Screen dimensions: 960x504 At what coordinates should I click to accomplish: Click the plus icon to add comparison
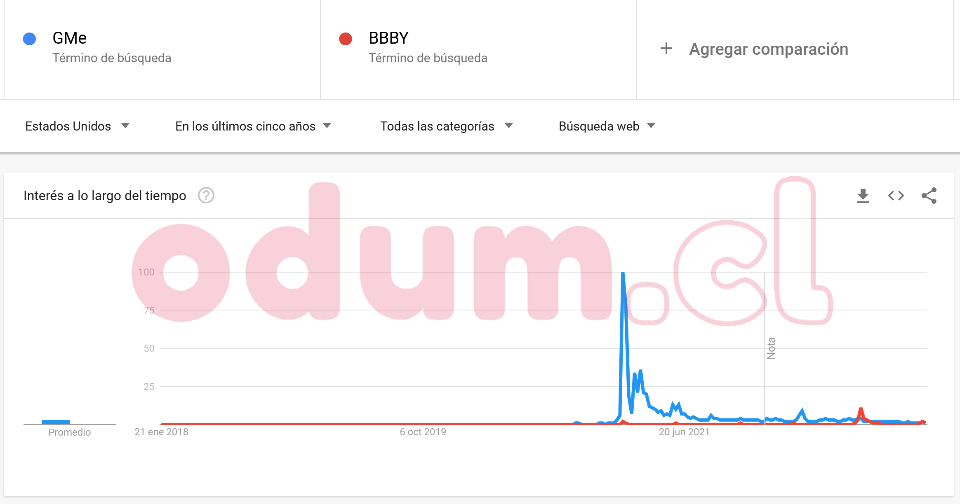666,49
